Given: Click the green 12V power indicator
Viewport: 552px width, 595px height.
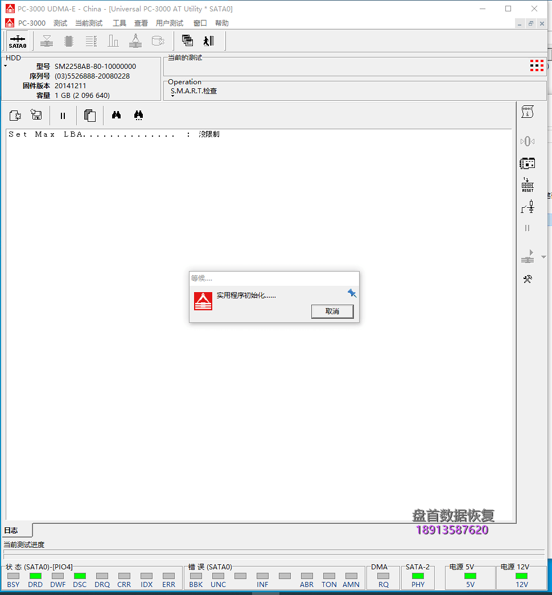Looking at the screenshot, I should point(522,576).
